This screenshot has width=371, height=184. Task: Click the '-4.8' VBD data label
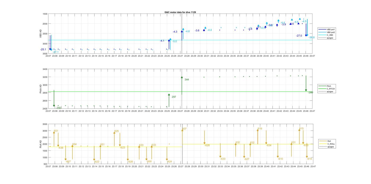(x=187, y=31)
